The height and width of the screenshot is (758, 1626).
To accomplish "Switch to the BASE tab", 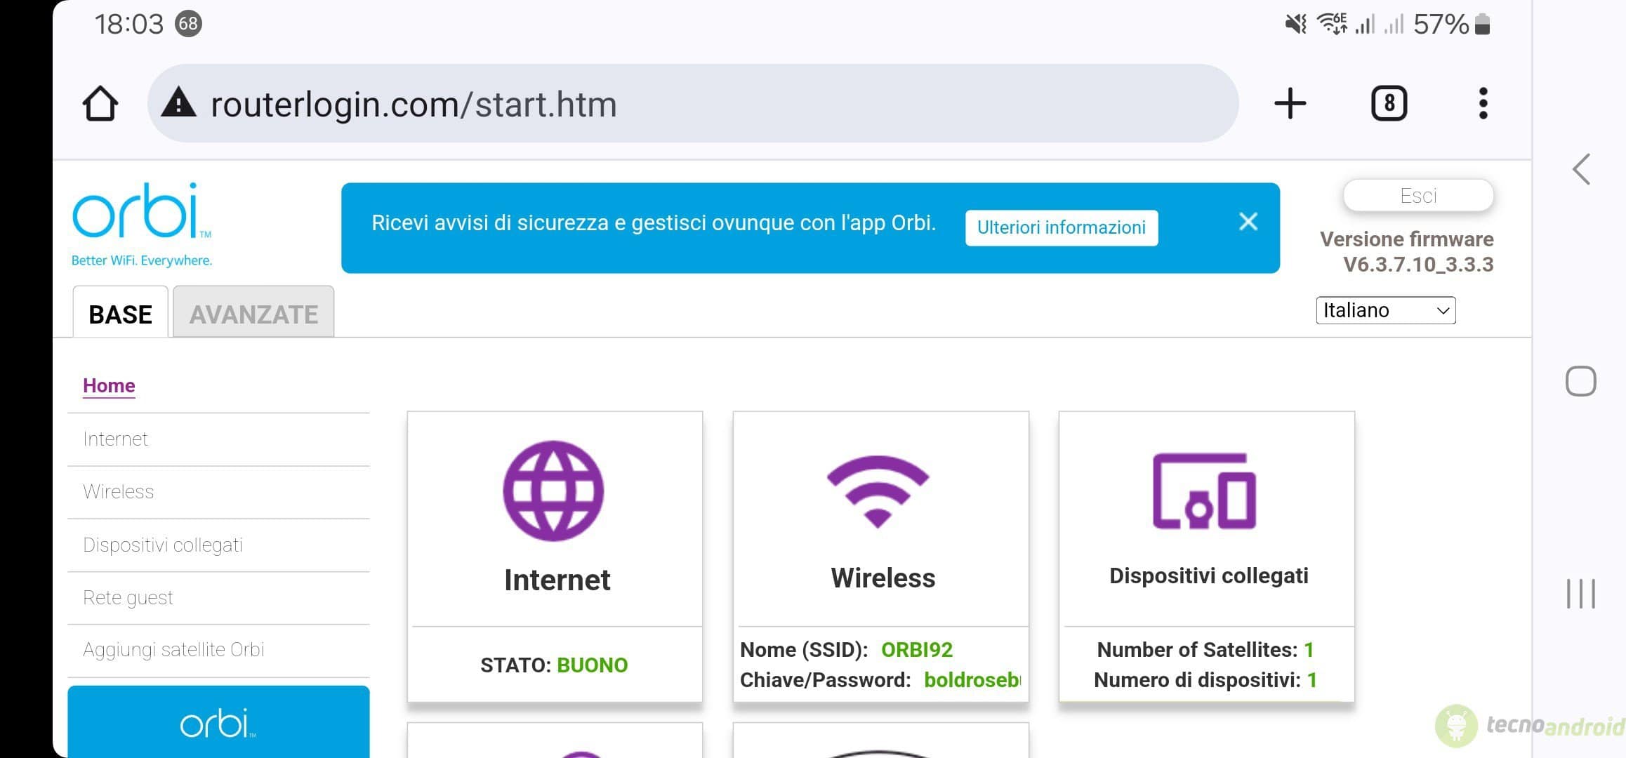I will point(120,312).
